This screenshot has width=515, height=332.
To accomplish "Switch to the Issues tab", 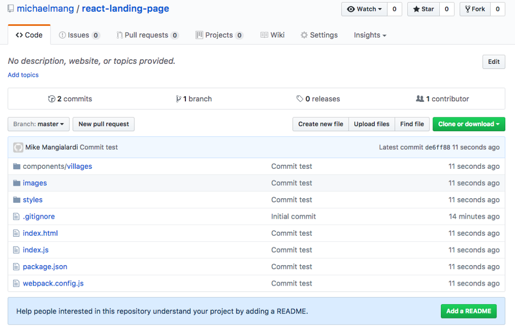I will pos(79,35).
